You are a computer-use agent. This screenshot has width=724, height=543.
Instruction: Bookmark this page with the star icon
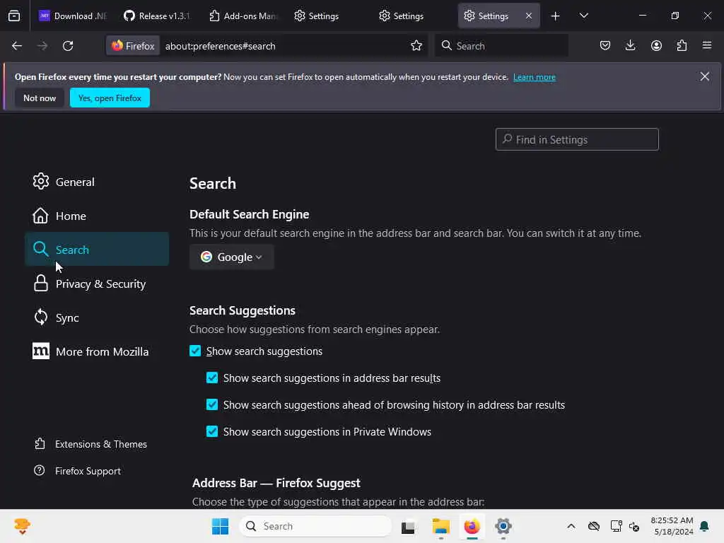(416, 45)
